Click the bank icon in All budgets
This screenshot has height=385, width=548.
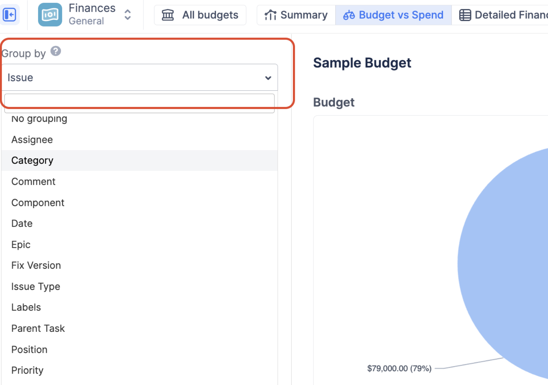[168, 15]
